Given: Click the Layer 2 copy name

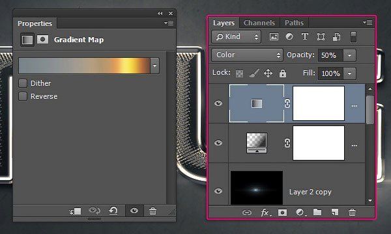Looking at the screenshot, I should click(310, 192).
